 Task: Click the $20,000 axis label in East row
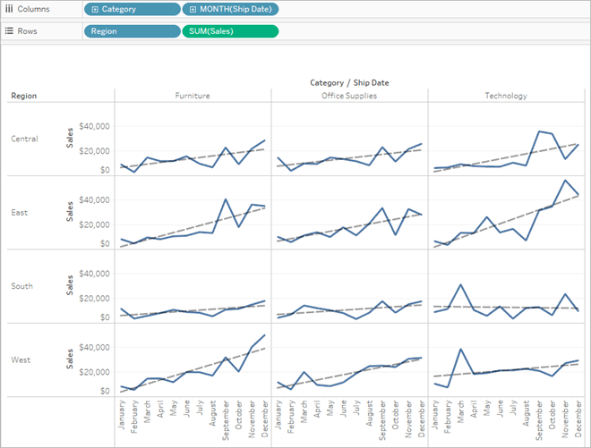pyautogui.click(x=94, y=224)
